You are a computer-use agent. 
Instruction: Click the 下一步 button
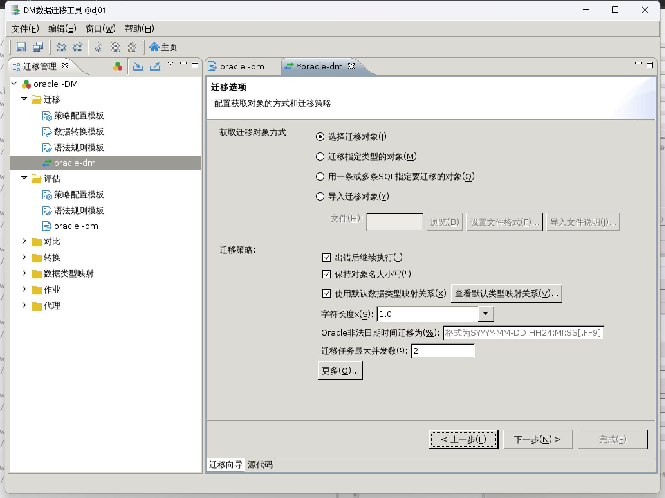pyautogui.click(x=538, y=439)
